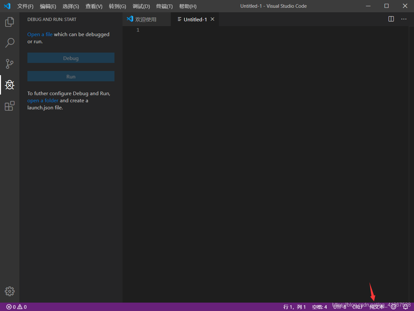The height and width of the screenshot is (311, 414).
Task: Maximize the VS Code window
Action: click(387, 6)
